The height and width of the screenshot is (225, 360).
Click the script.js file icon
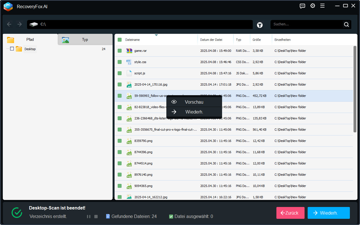pyautogui.click(x=129, y=73)
